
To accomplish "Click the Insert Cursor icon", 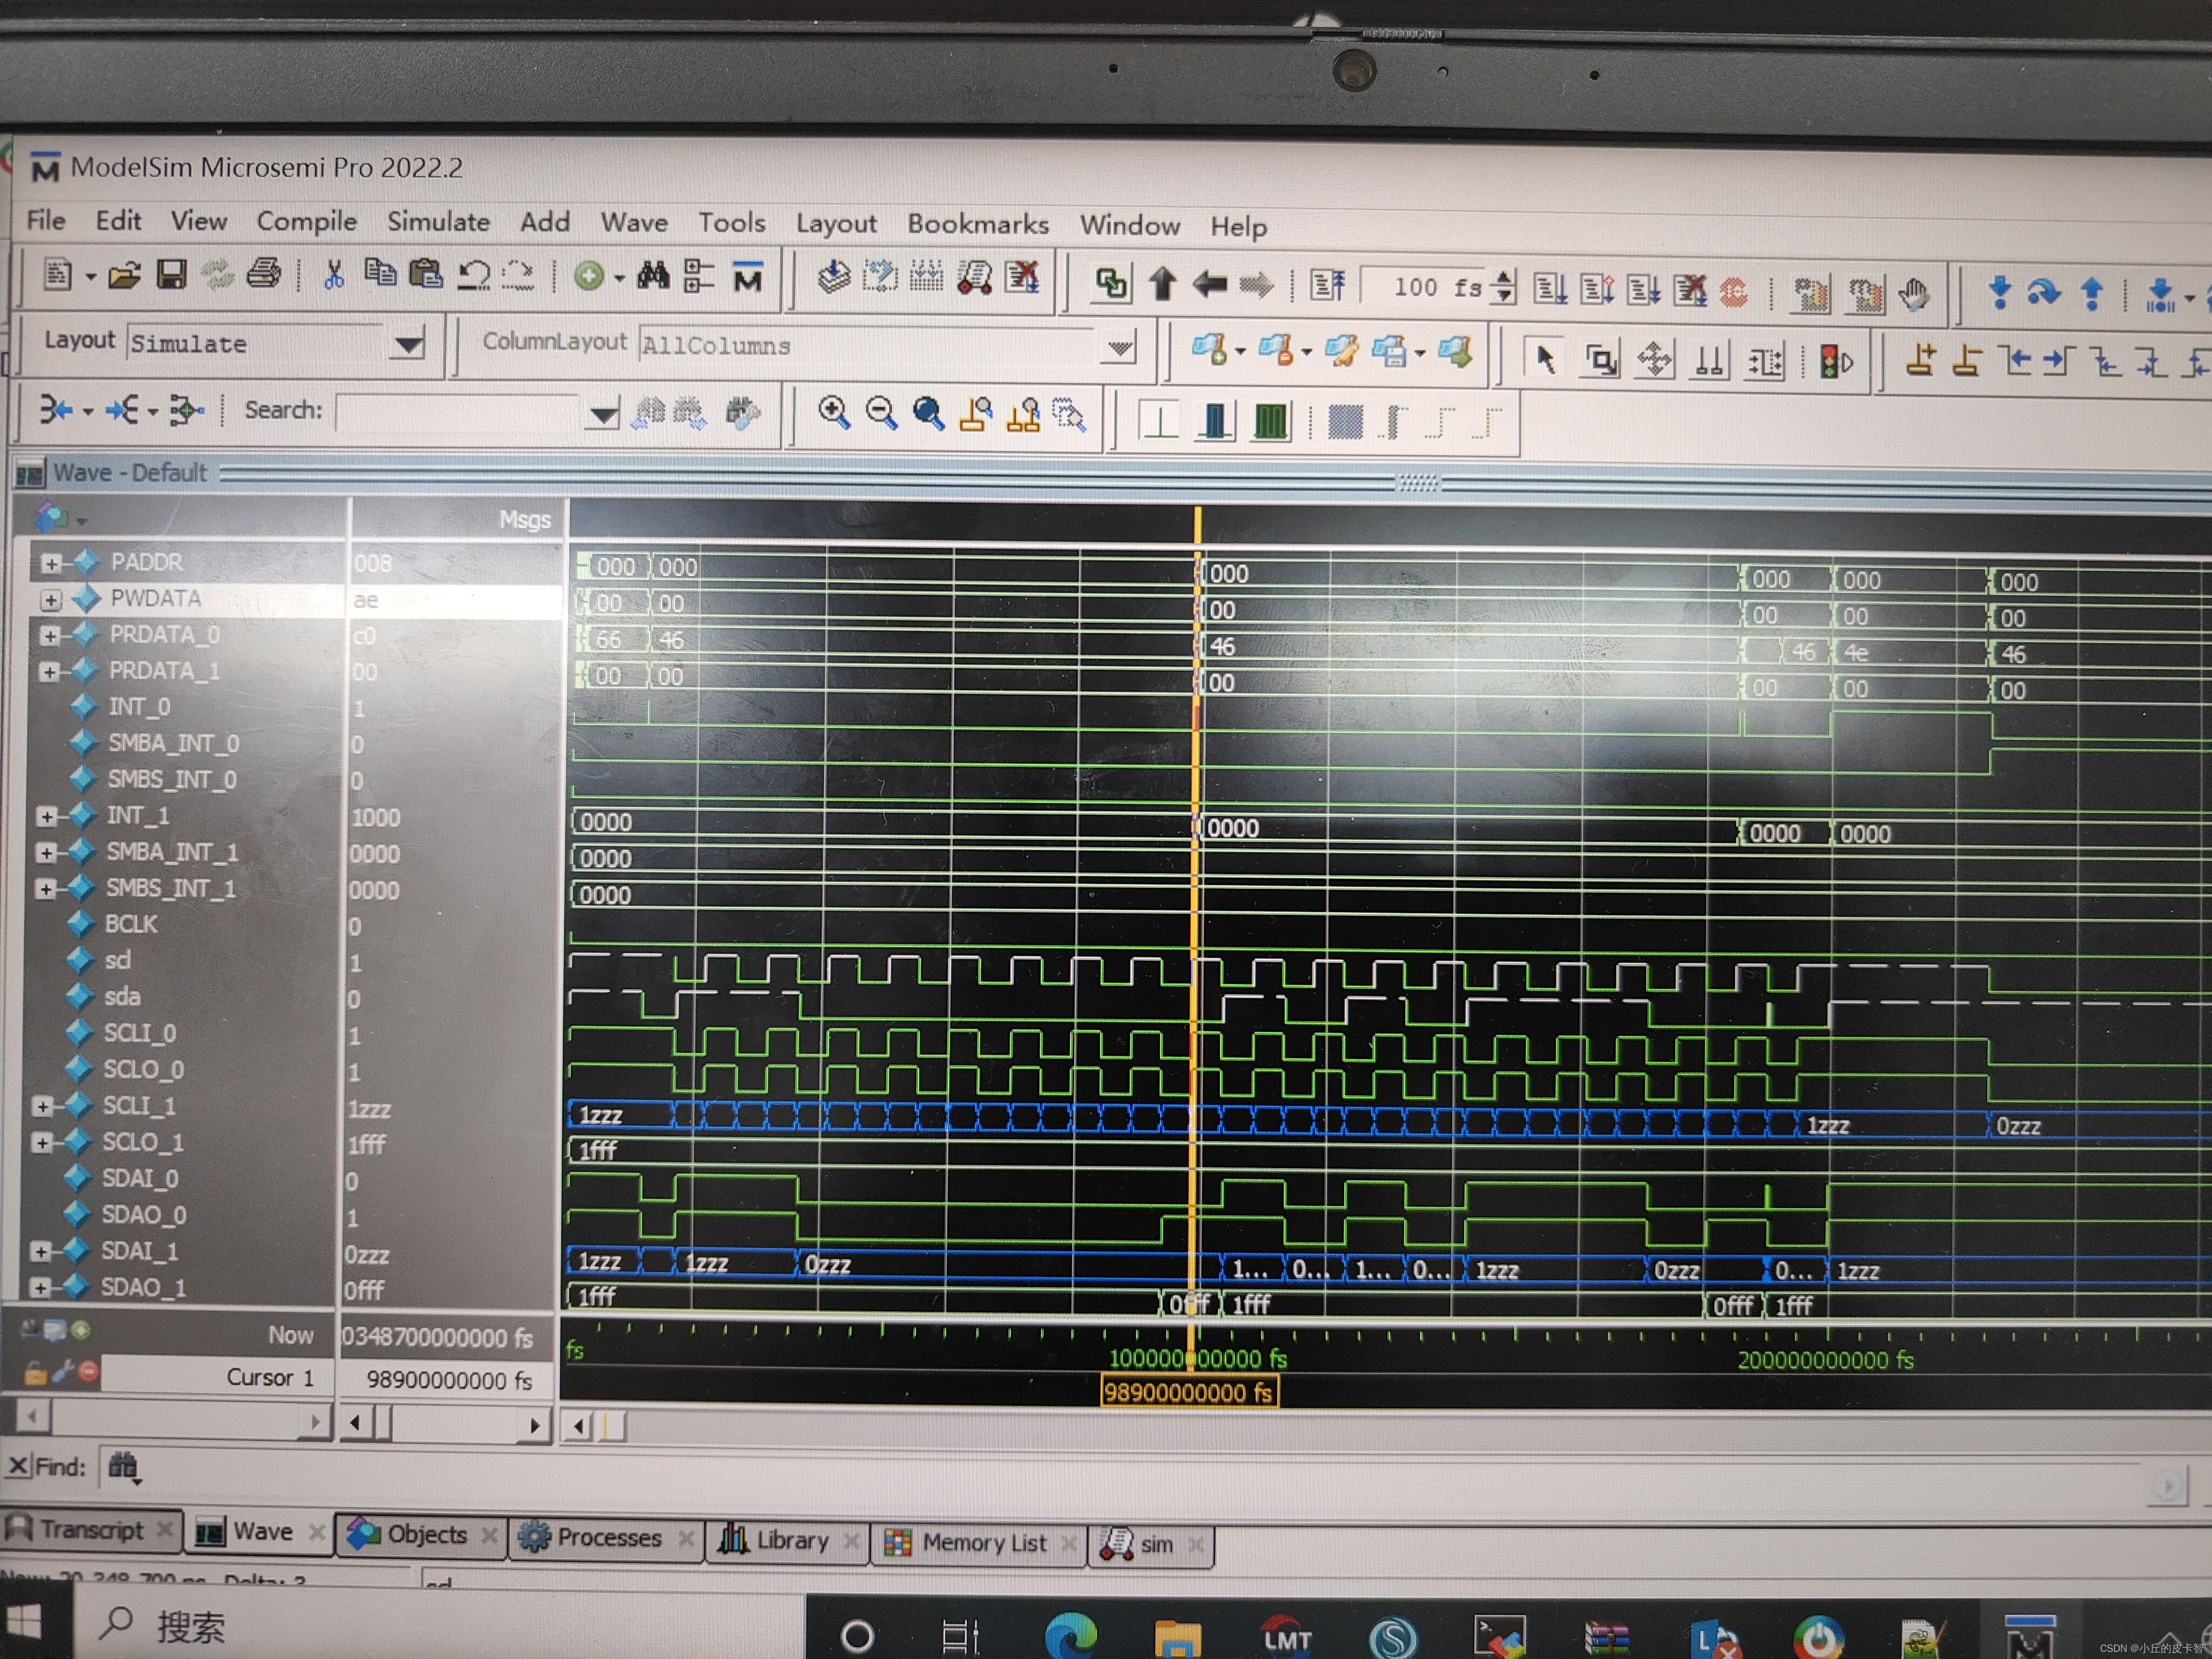I will point(1920,360).
